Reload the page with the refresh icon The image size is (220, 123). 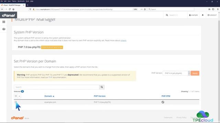click(10, 9)
